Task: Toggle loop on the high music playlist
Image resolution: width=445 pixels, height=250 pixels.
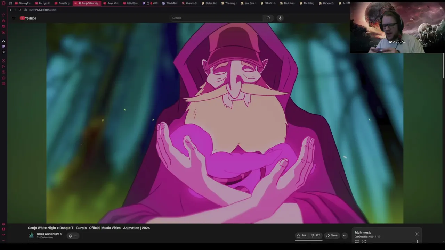Action: click(x=357, y=242)
